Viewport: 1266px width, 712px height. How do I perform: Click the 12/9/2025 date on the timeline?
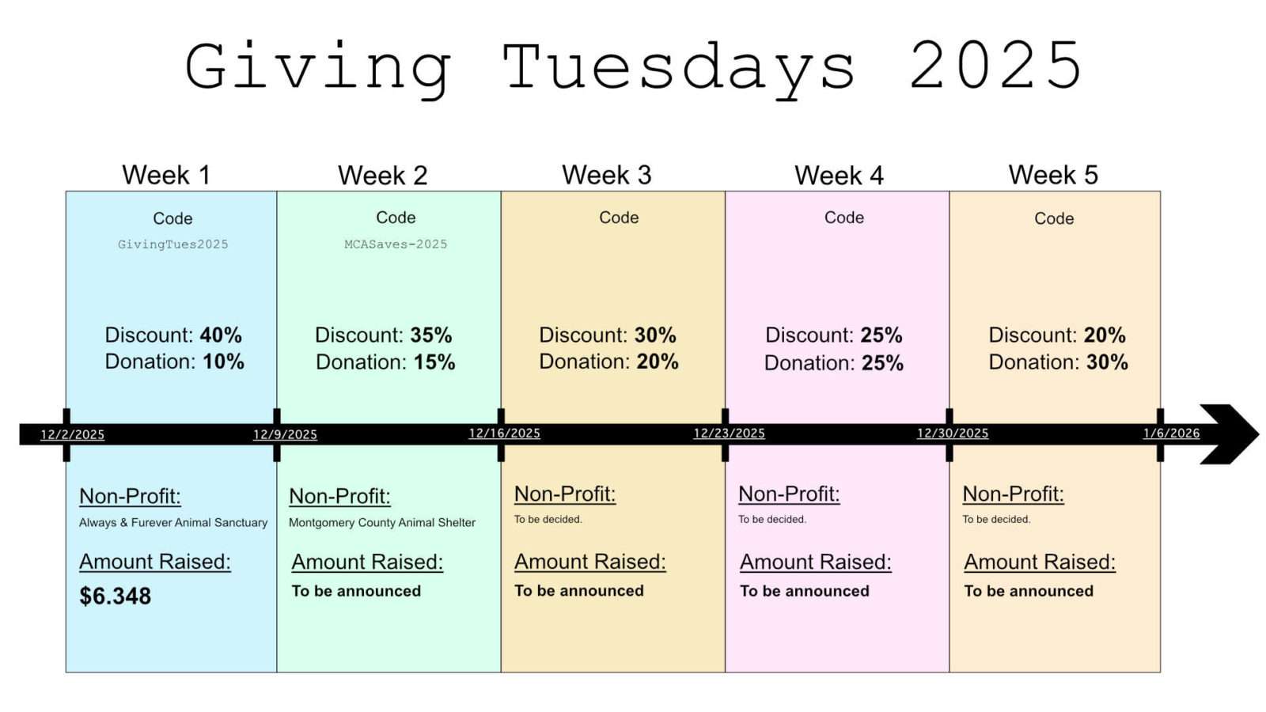pos(285,434)
